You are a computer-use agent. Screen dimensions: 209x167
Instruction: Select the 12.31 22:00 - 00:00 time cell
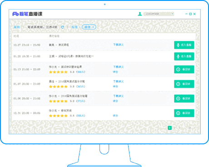pos(27,113)
